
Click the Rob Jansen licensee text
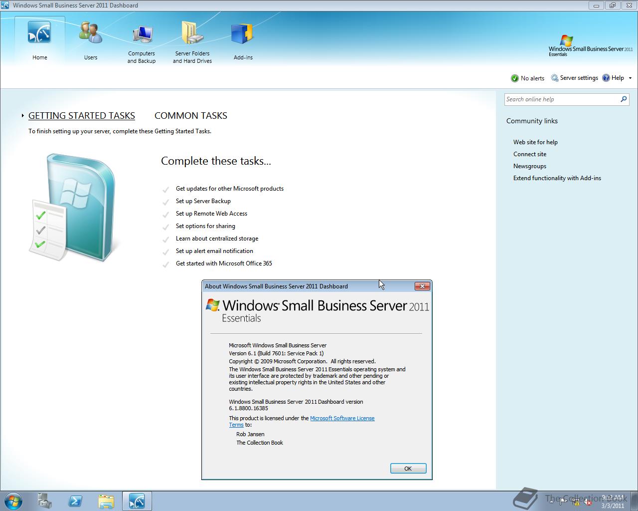tap(250, 434)
